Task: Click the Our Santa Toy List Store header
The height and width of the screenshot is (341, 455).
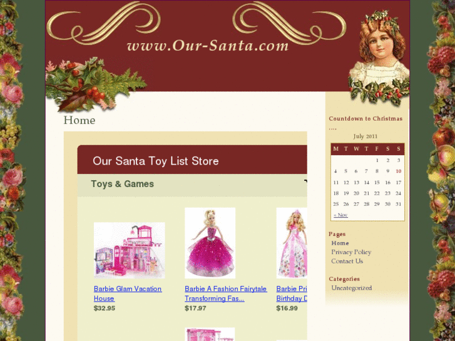Action: tap(156, 161)
